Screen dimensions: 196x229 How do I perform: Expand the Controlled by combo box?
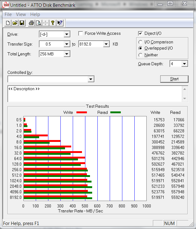91,79
